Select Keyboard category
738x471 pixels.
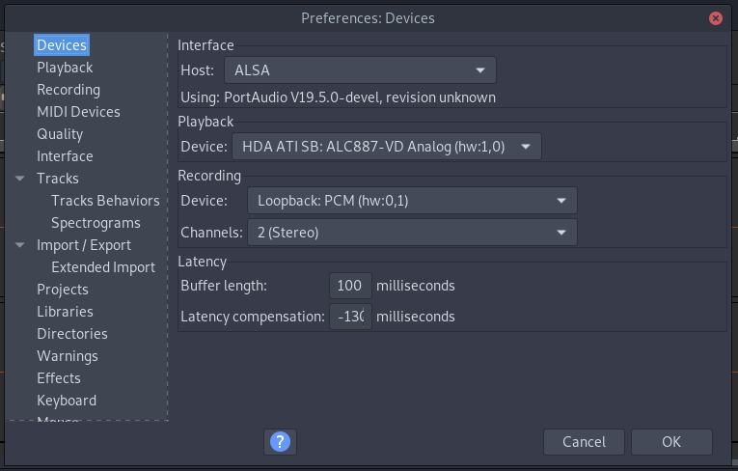[67, 401]
